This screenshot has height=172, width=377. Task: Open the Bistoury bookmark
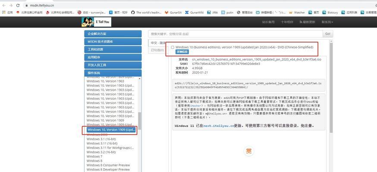[x=330, y=12]
